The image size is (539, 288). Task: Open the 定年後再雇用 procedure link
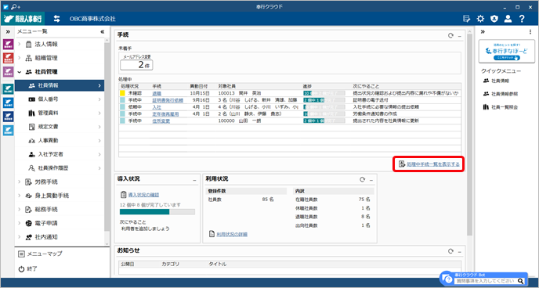(165, 114)
